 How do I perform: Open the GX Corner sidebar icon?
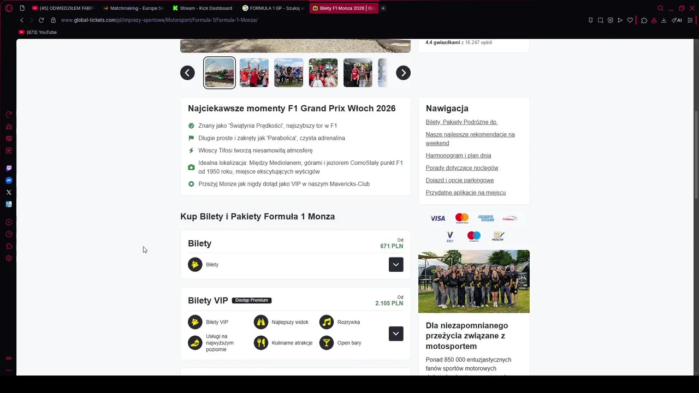click(x=9, y=358)
